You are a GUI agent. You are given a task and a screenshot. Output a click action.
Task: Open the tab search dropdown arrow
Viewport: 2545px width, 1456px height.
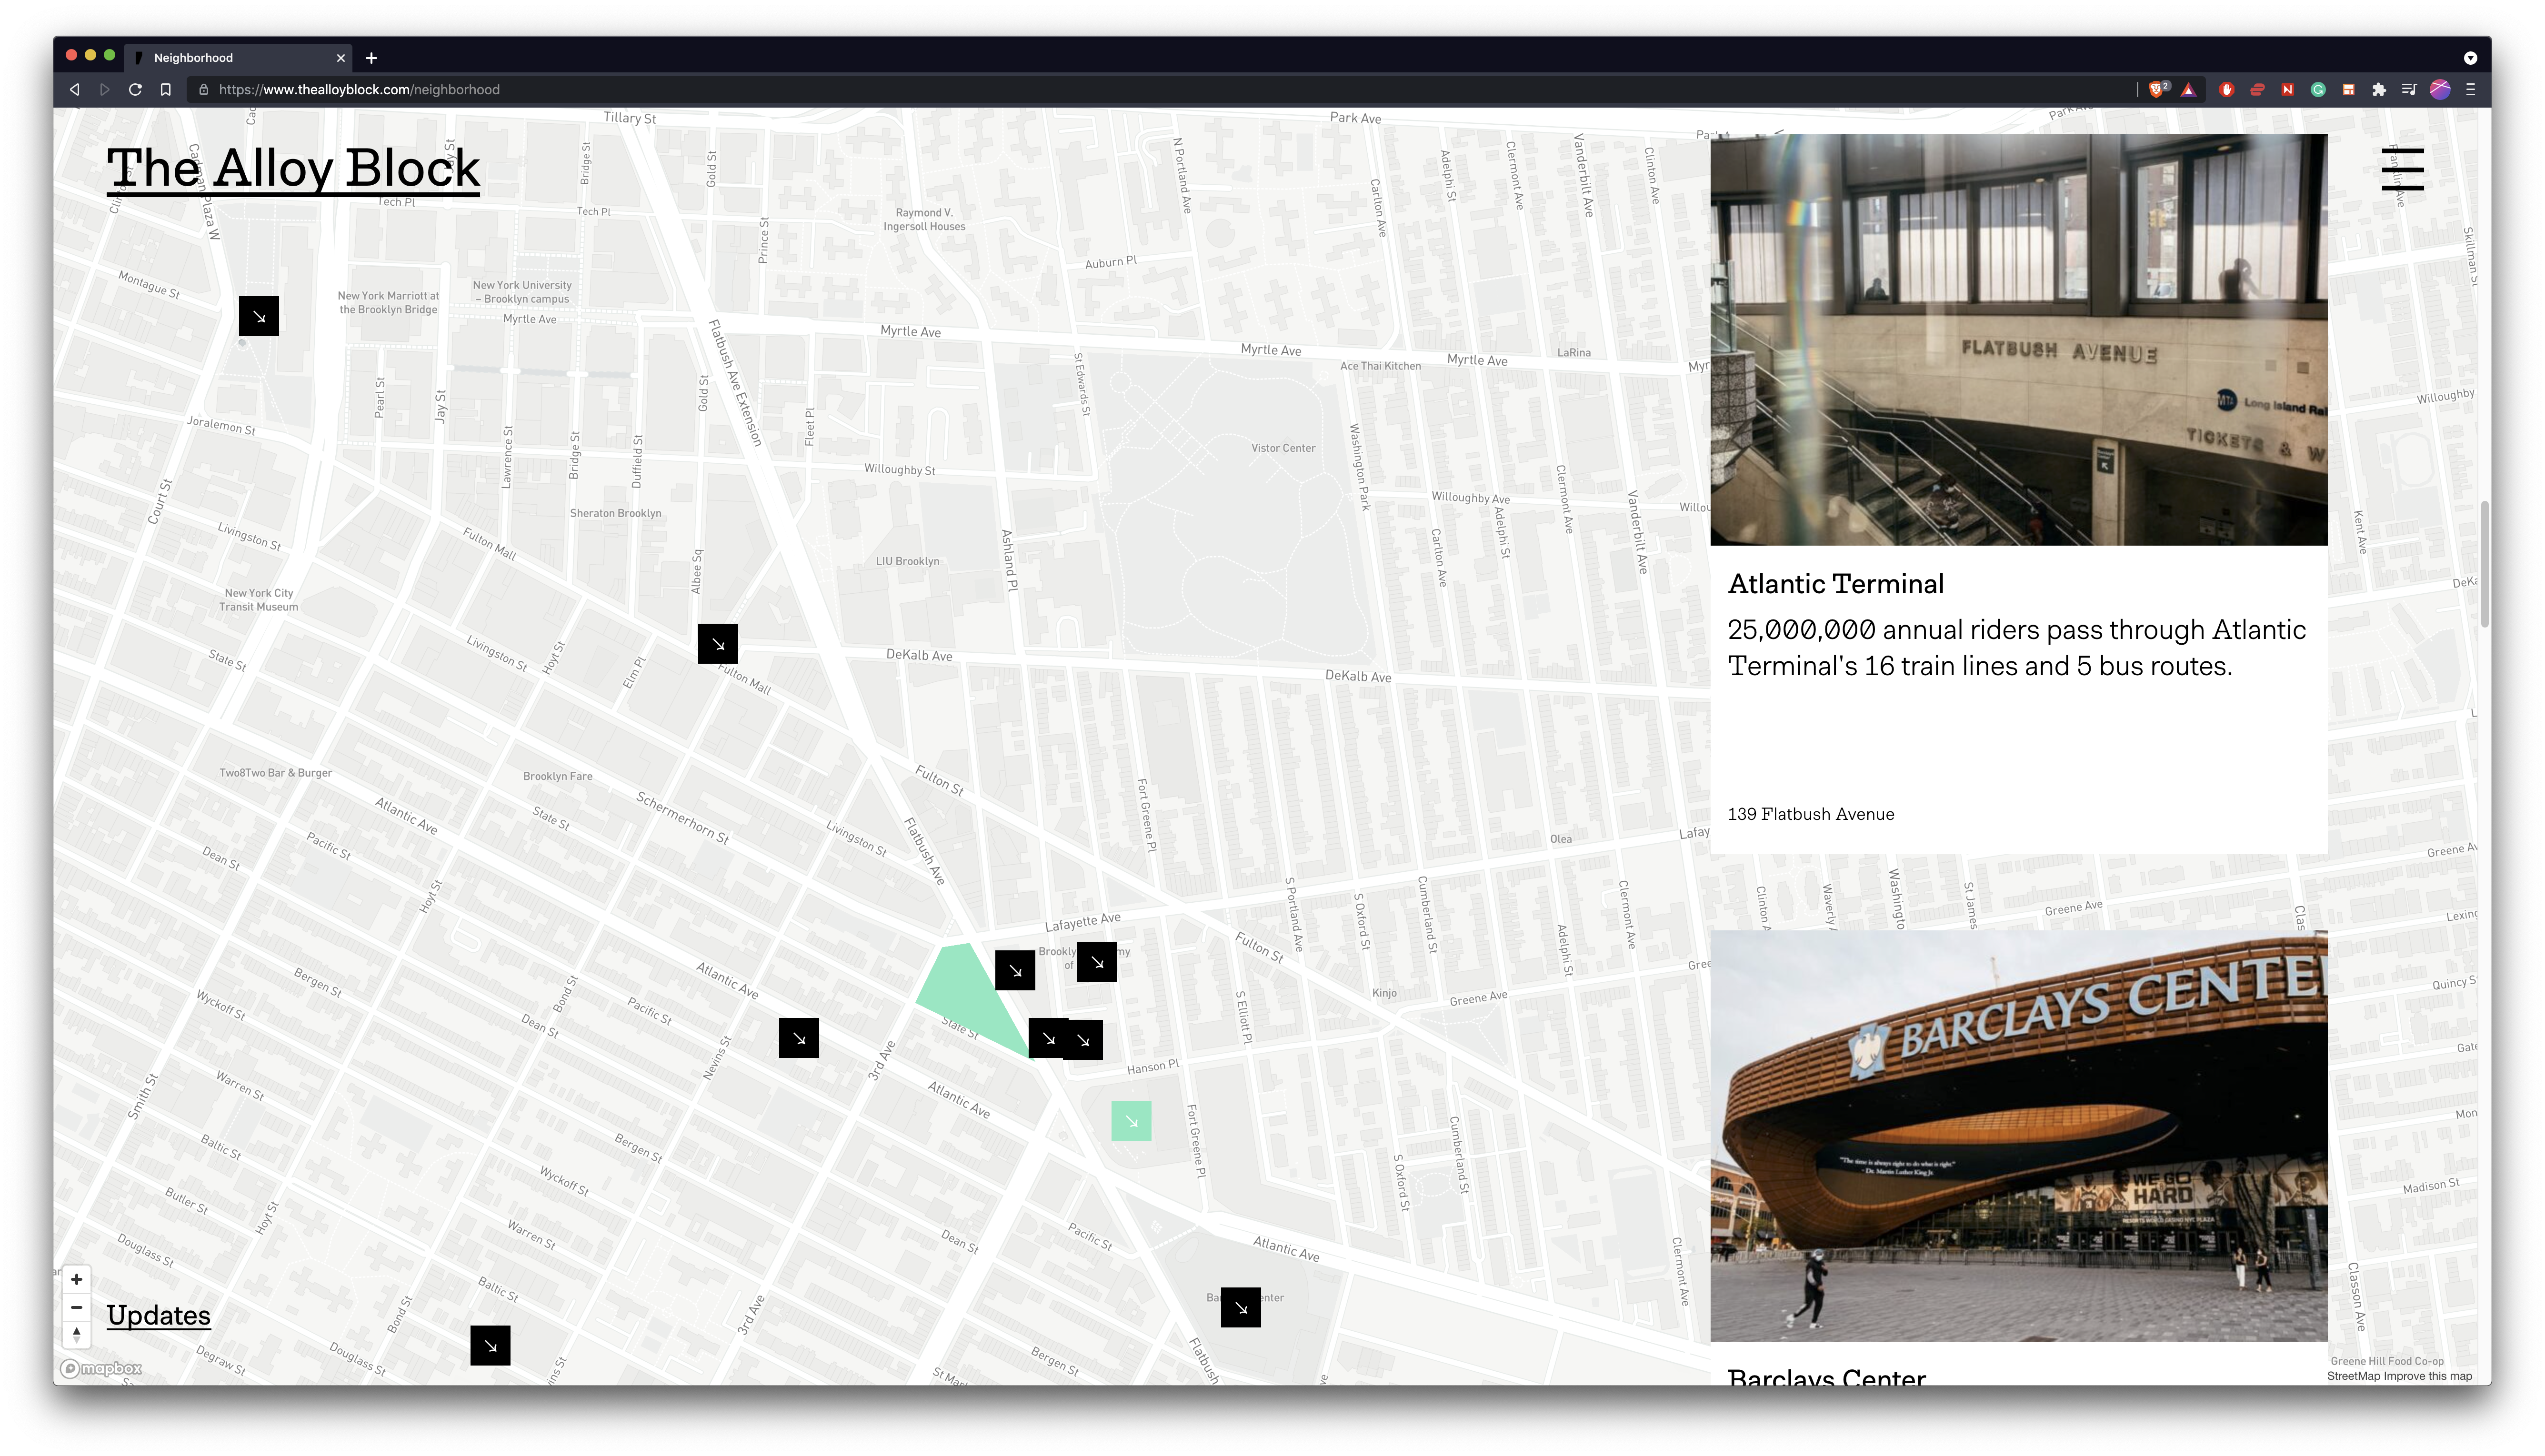[x=2470, y=57]
